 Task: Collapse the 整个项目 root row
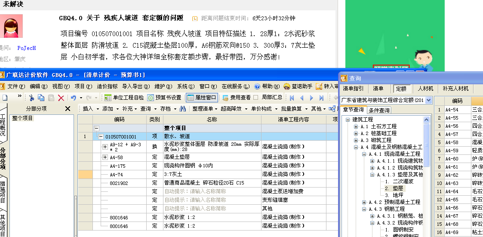[96, 128]
